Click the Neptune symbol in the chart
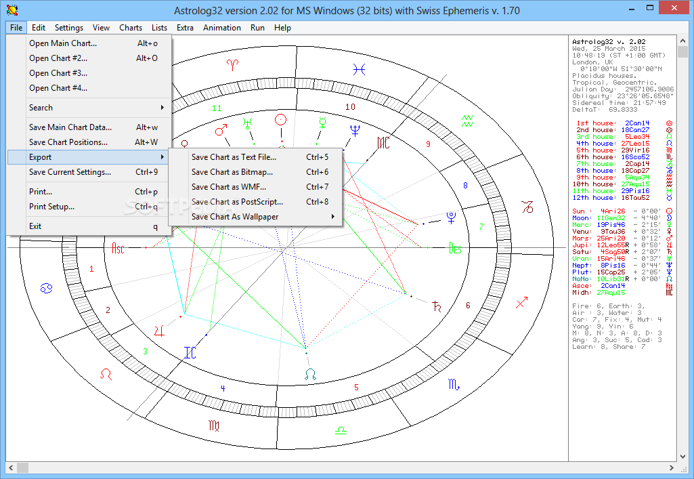The height and width of the screenshot is (479, 694). (x=355, y=129)
